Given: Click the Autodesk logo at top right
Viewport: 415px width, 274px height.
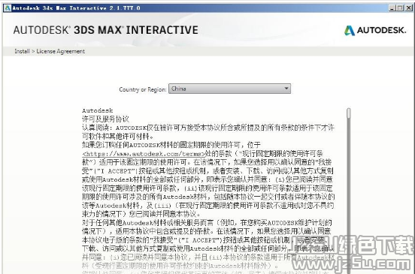Looking at the screenshot, I should tap(375, 30).
